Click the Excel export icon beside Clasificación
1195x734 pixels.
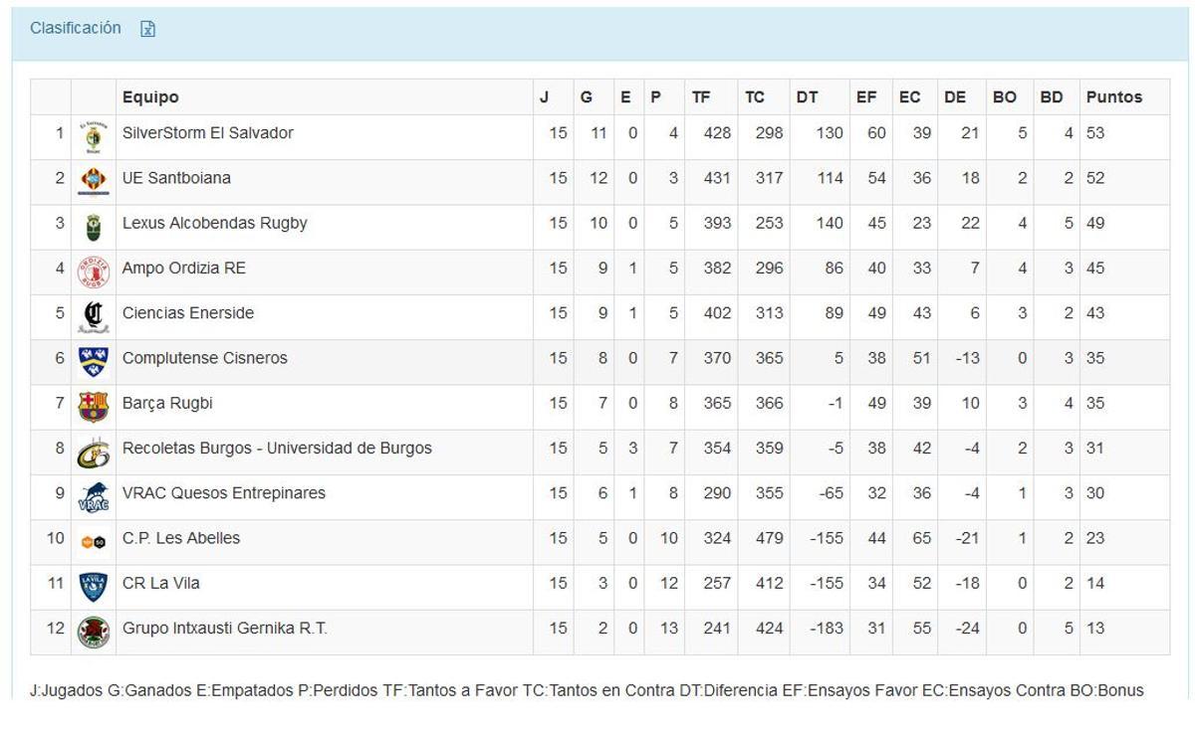click(148, 29)
